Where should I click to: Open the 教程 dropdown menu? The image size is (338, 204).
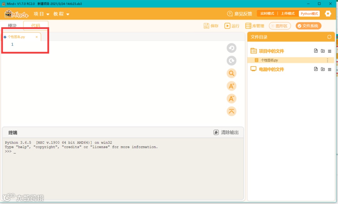point(61,14)
